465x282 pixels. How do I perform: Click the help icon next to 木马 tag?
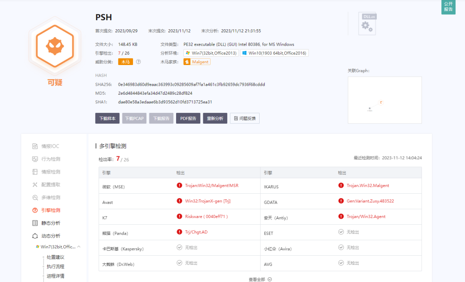pyautogui.click(x=139, y=62)
